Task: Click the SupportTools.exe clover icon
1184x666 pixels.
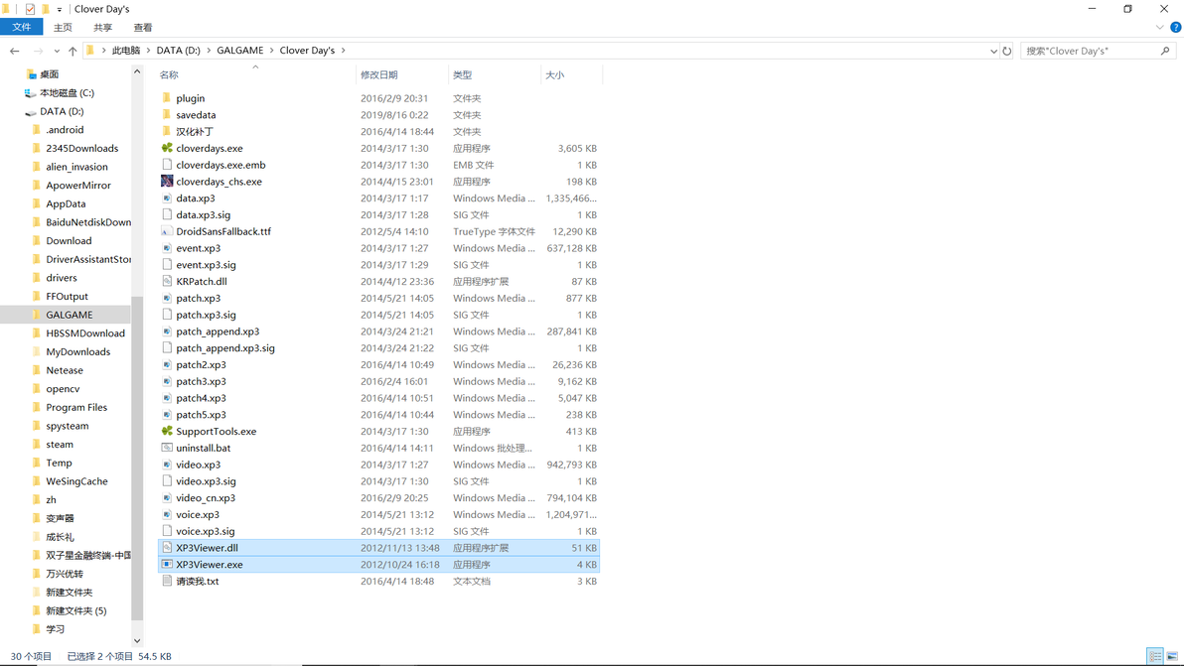Action: point(167,431)
